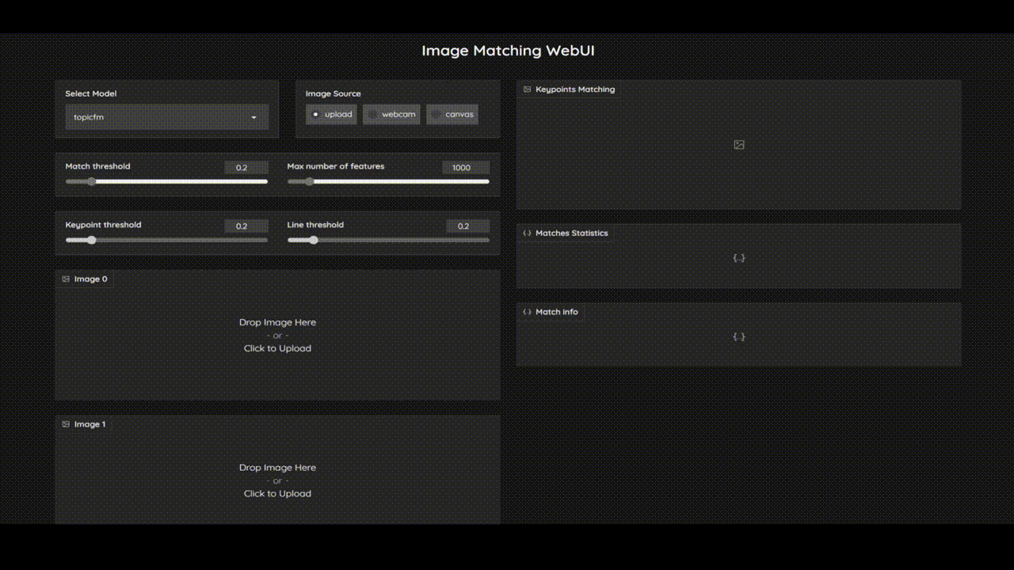This screenshot has width=1014, height=570.
Task: Click the braces icon beside Match info label
Action: point(527,312)
